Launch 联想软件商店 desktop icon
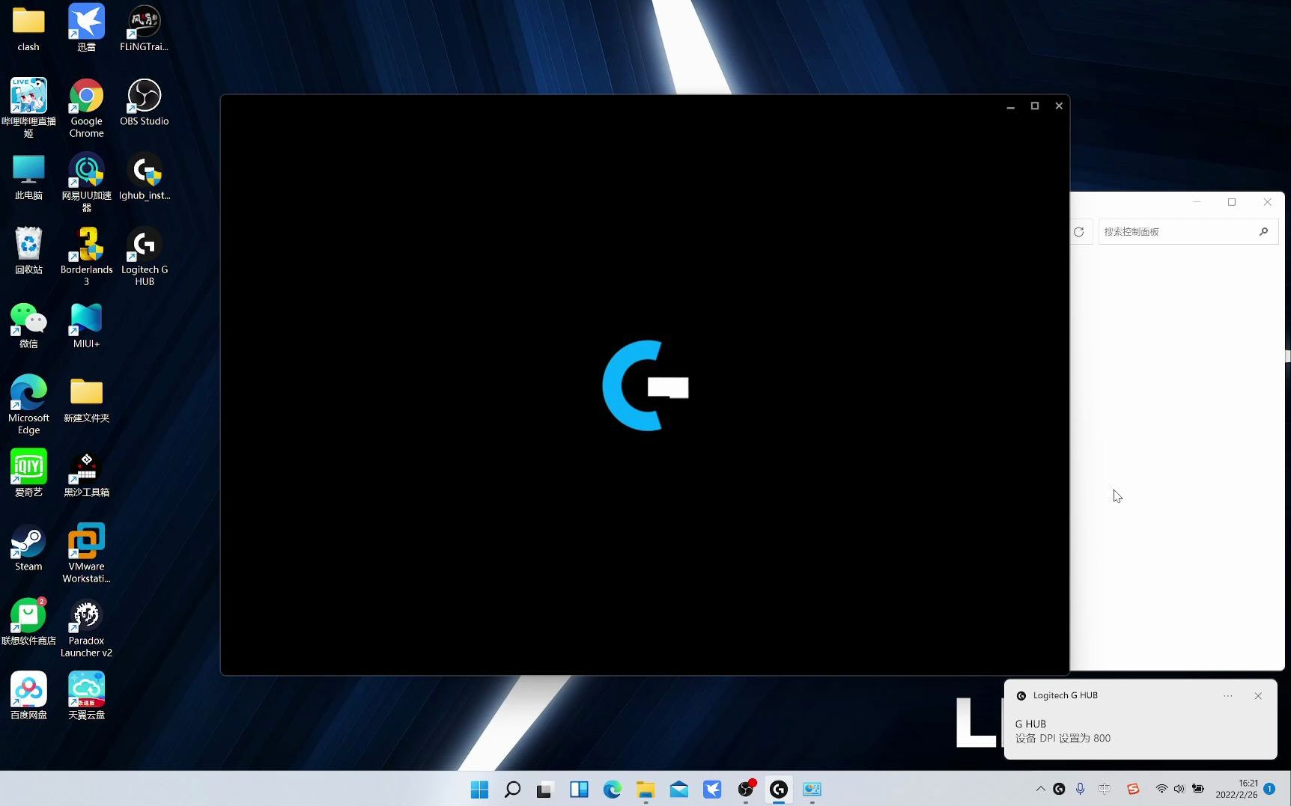Viewport: 1291px width, 806px height. (28, 621)
